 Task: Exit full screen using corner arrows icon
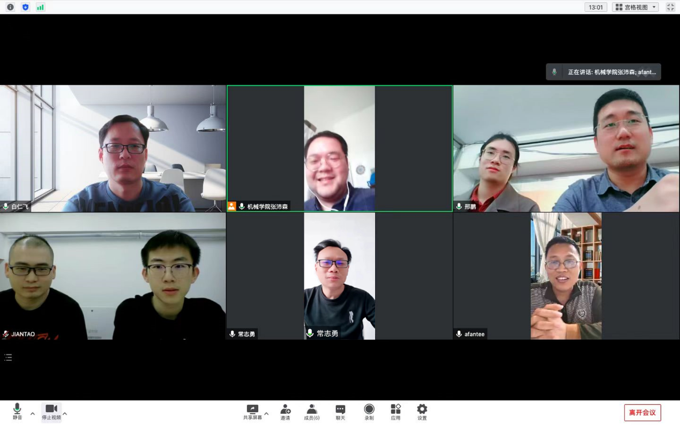click(670, 7)
